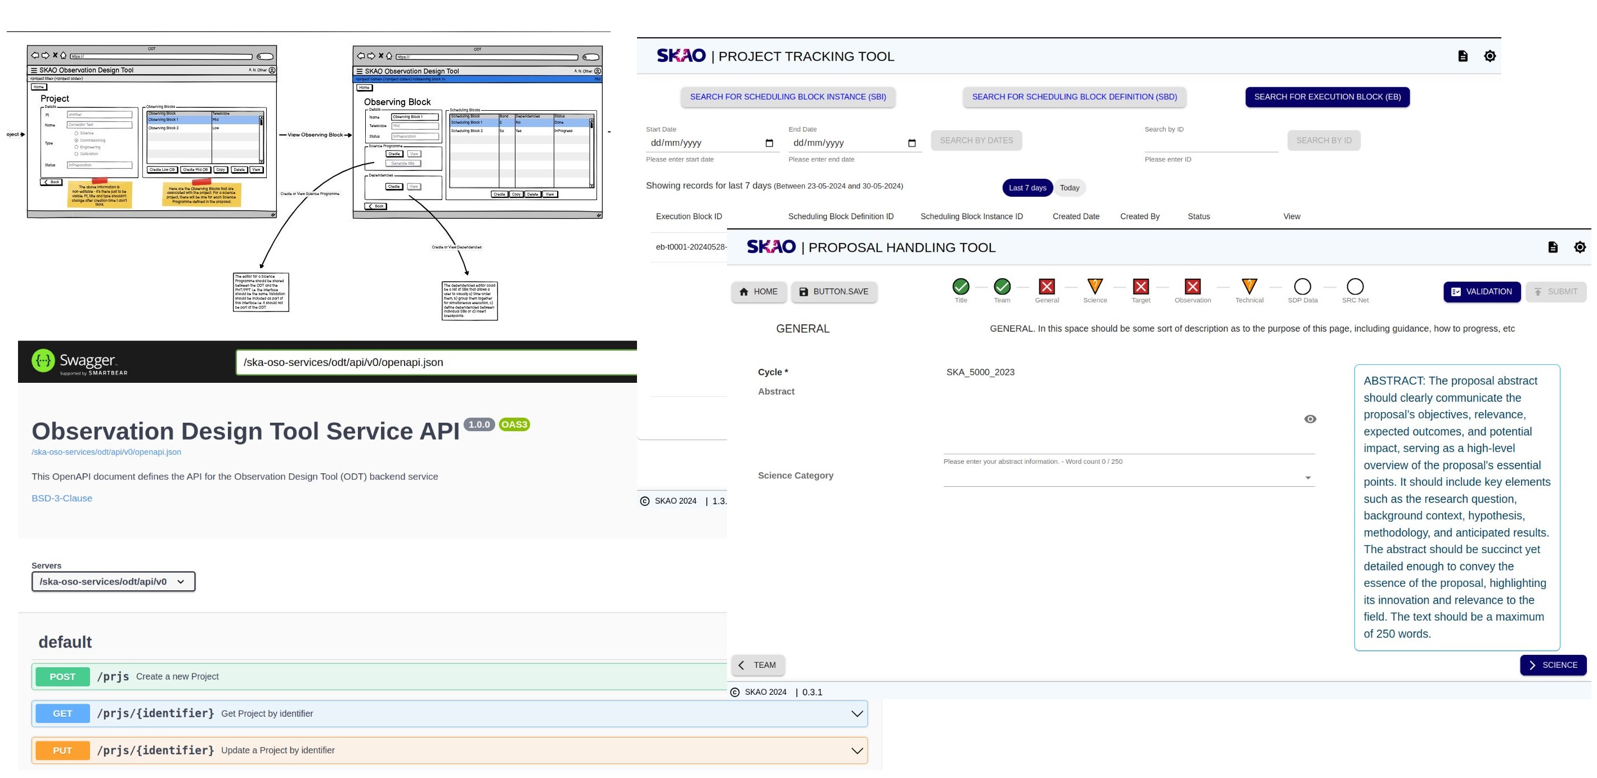The width and height of the screenshot is (1597, 778).
Task: Open the Servers dropdown in Swagger
Action: (114, 582)
